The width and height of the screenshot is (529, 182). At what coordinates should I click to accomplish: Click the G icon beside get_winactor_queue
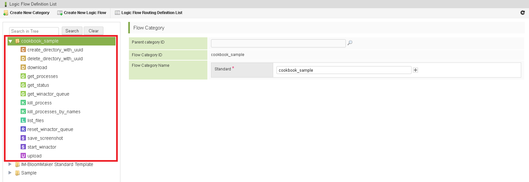click(23, 94)
